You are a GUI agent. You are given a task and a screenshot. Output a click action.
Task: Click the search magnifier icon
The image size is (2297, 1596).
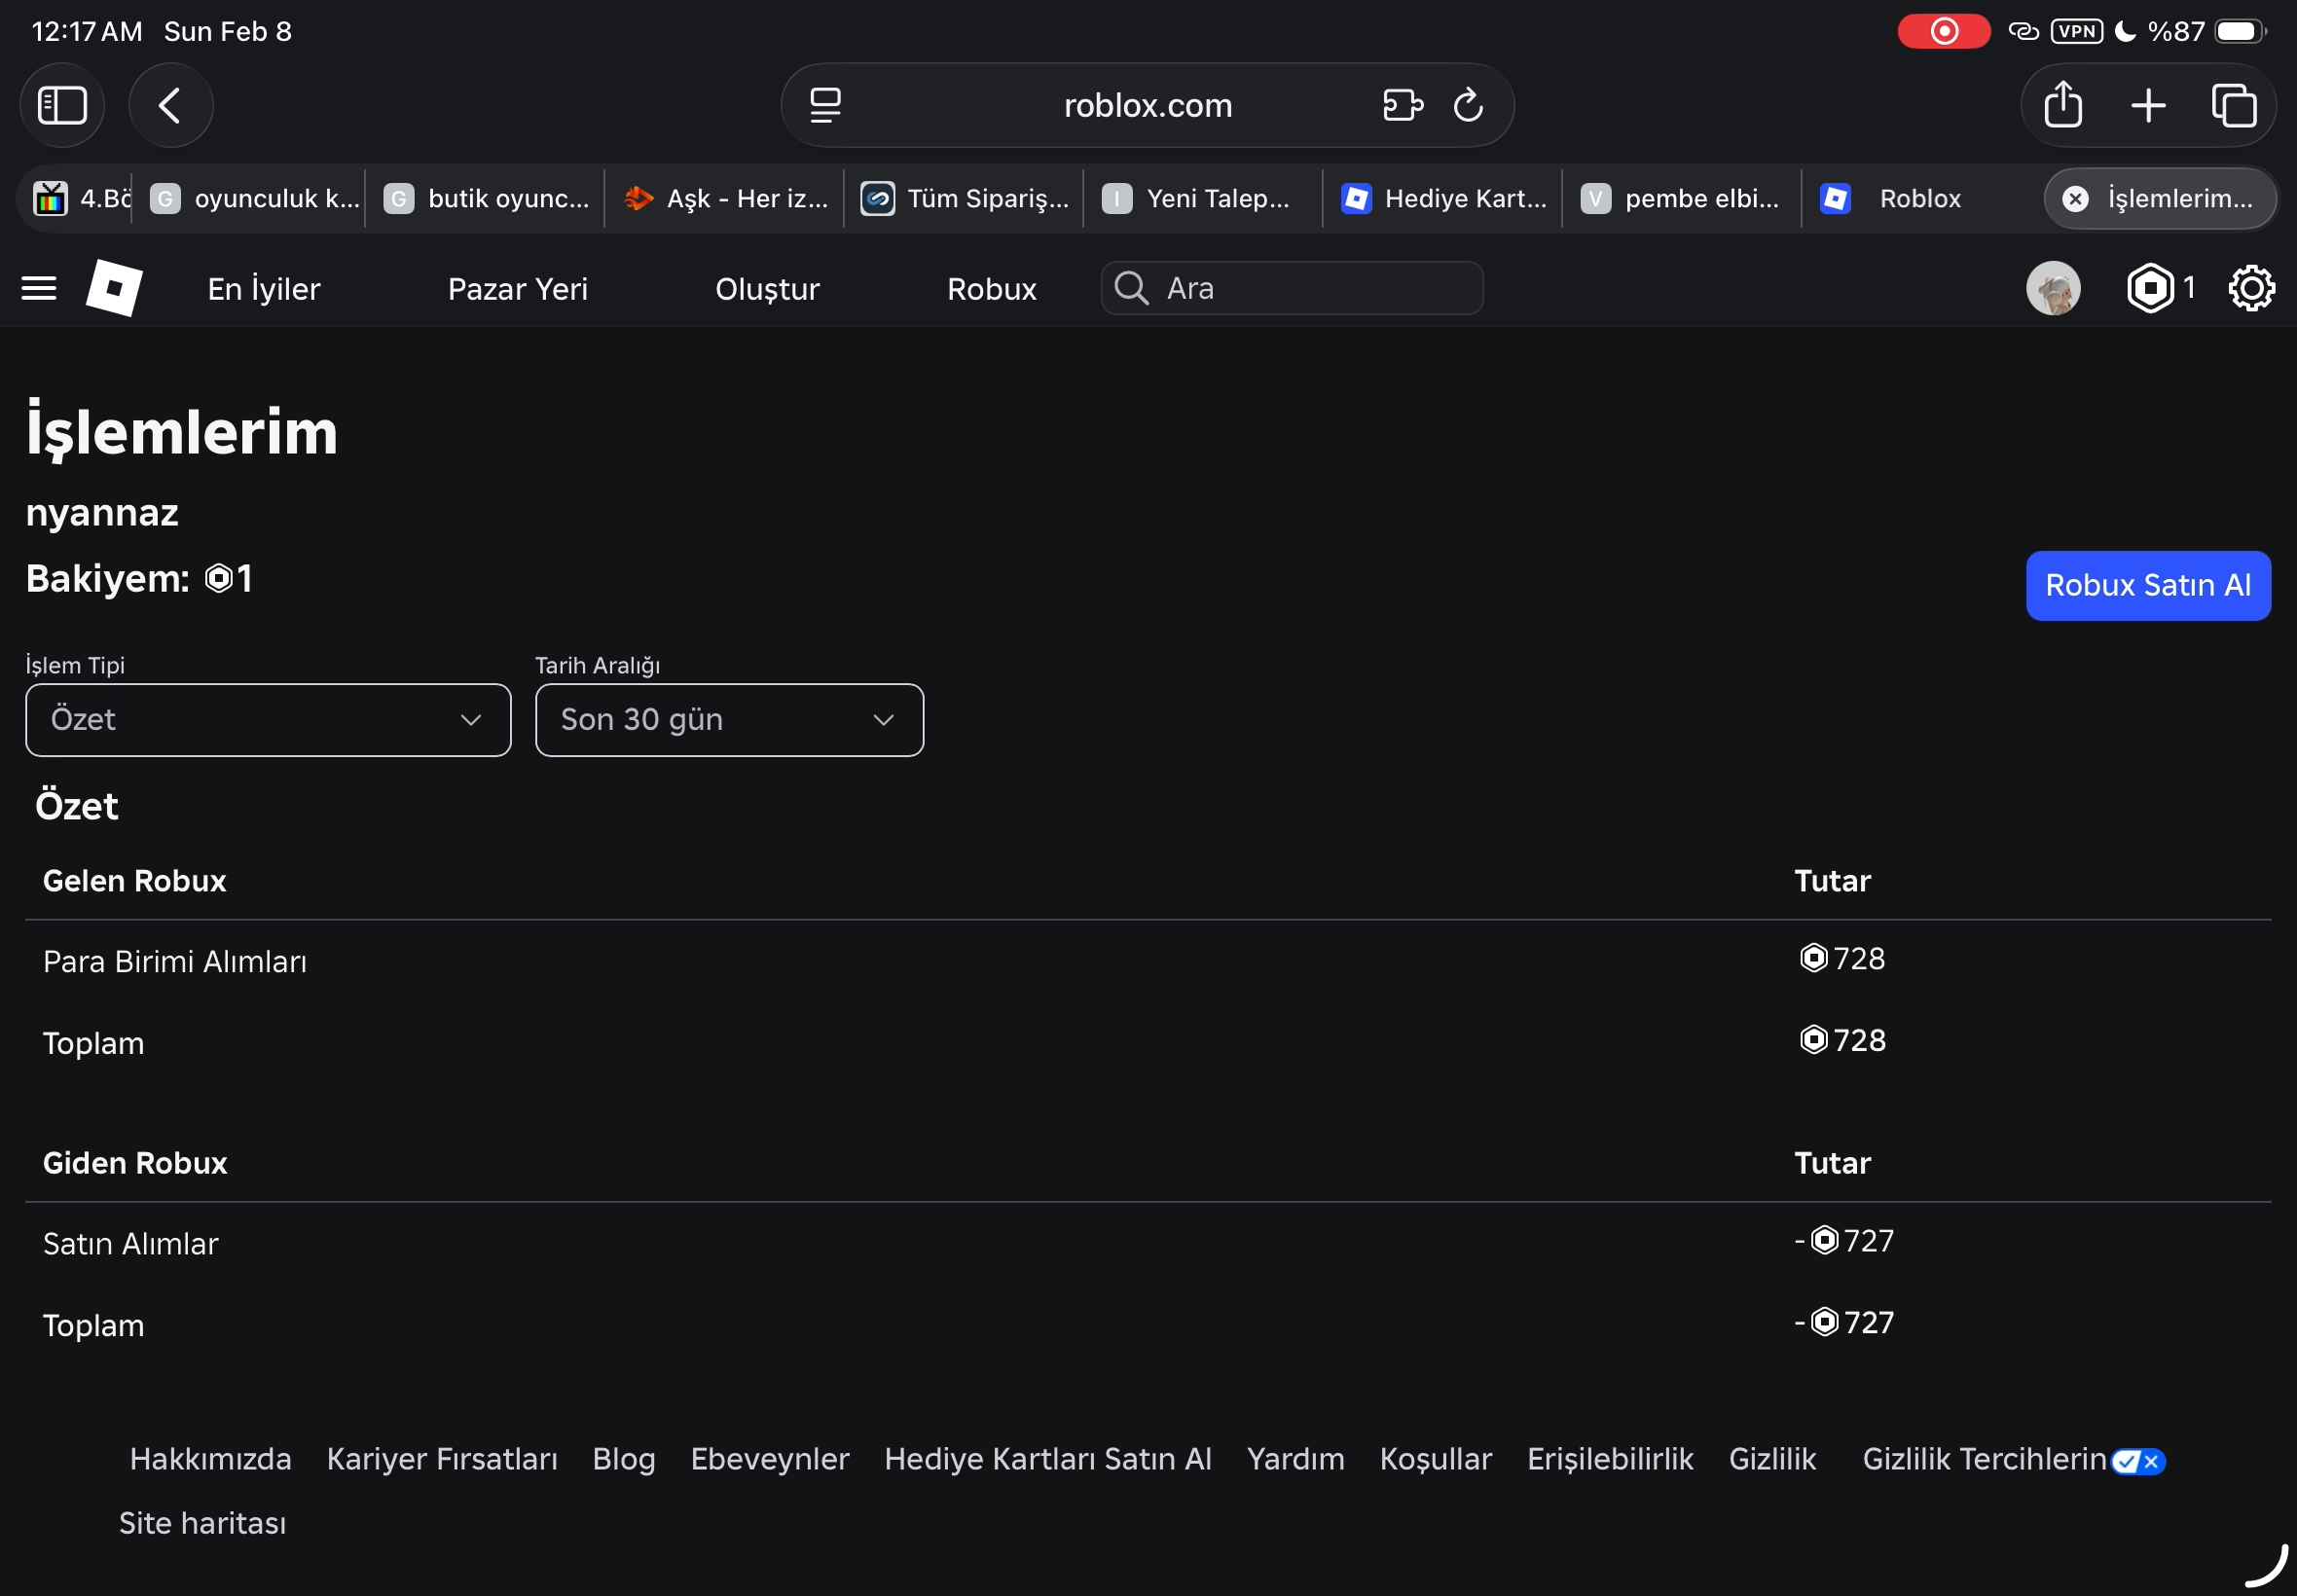click(1131, 288)
